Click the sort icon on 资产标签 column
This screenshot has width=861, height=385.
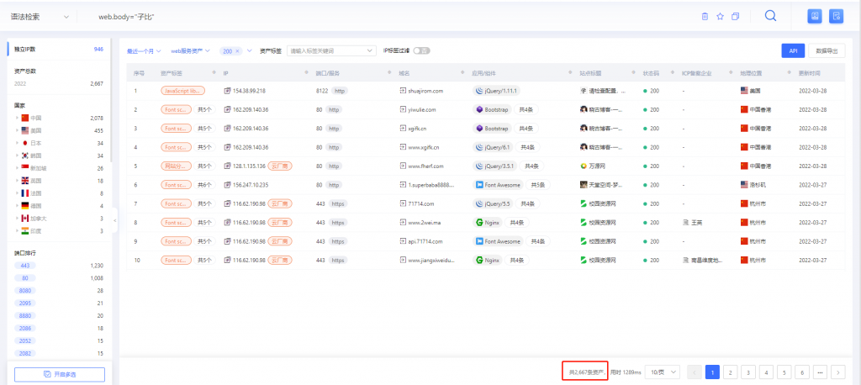[x=214, y=73]
